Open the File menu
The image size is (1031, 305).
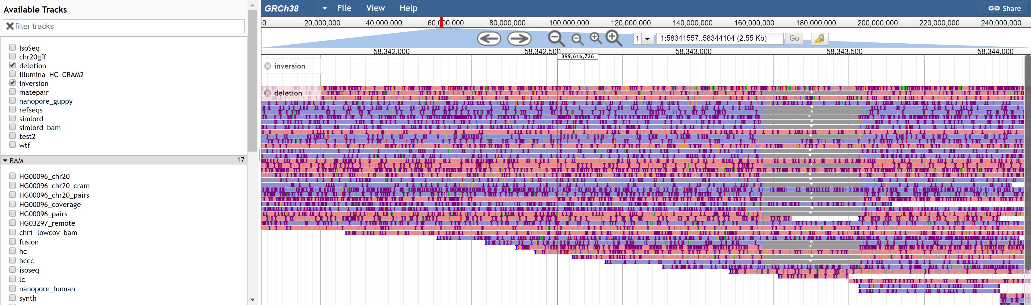344,8
